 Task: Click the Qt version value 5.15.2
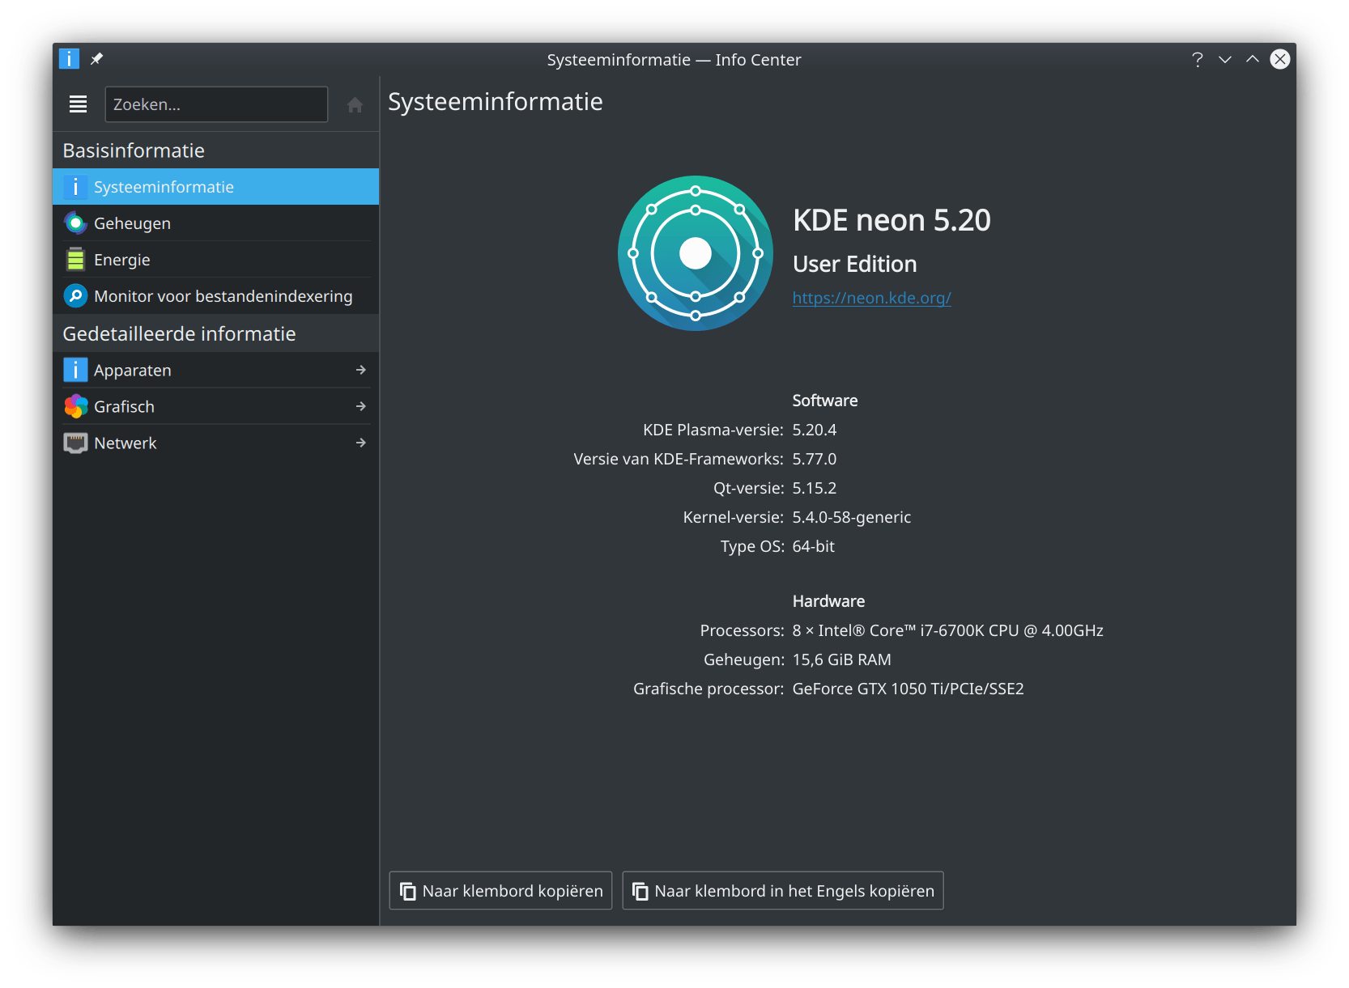[814, 488]
